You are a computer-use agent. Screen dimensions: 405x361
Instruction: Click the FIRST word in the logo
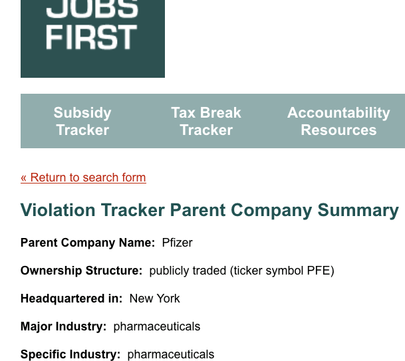pos(91,37)
